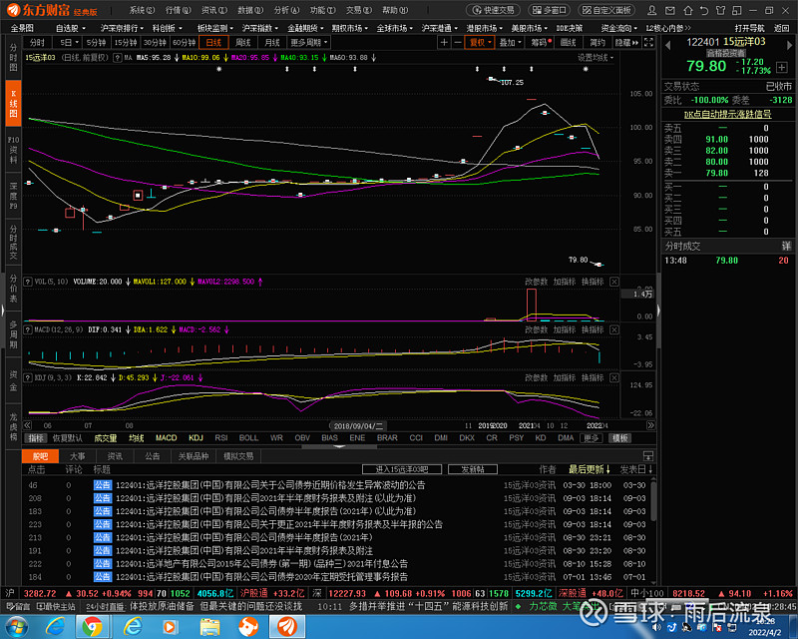Image resolution: width=798 pixels, height=639 pixels.
Task: Open the 行情 menu
Action: coord(179,10)
